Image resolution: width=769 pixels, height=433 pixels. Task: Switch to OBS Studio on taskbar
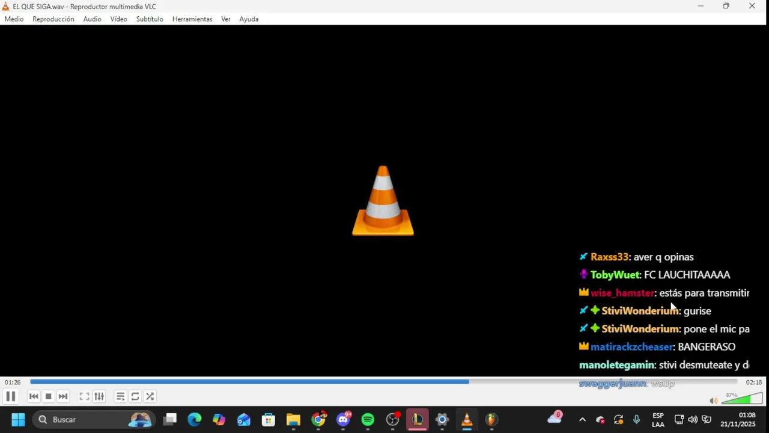coord(393,420)
